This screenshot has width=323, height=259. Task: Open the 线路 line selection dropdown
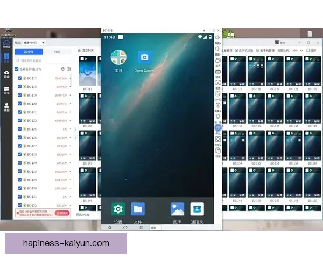[x=35, y=42]
